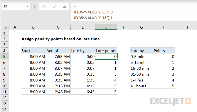Select Late by cell 4:15

click(83, 86)
